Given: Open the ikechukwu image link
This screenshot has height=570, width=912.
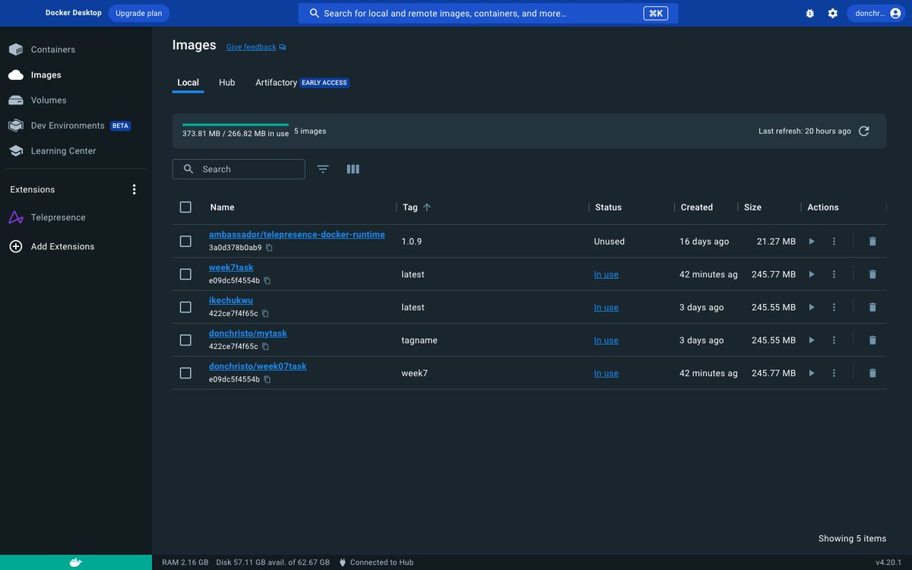Looking at the screenshot, I should point(231,300).
